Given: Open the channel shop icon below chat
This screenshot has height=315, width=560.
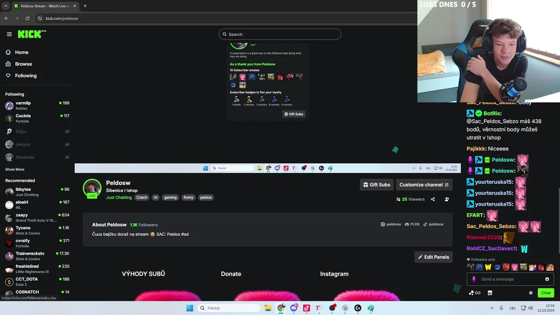Looking at the screenshot, I should click(490, 293).
